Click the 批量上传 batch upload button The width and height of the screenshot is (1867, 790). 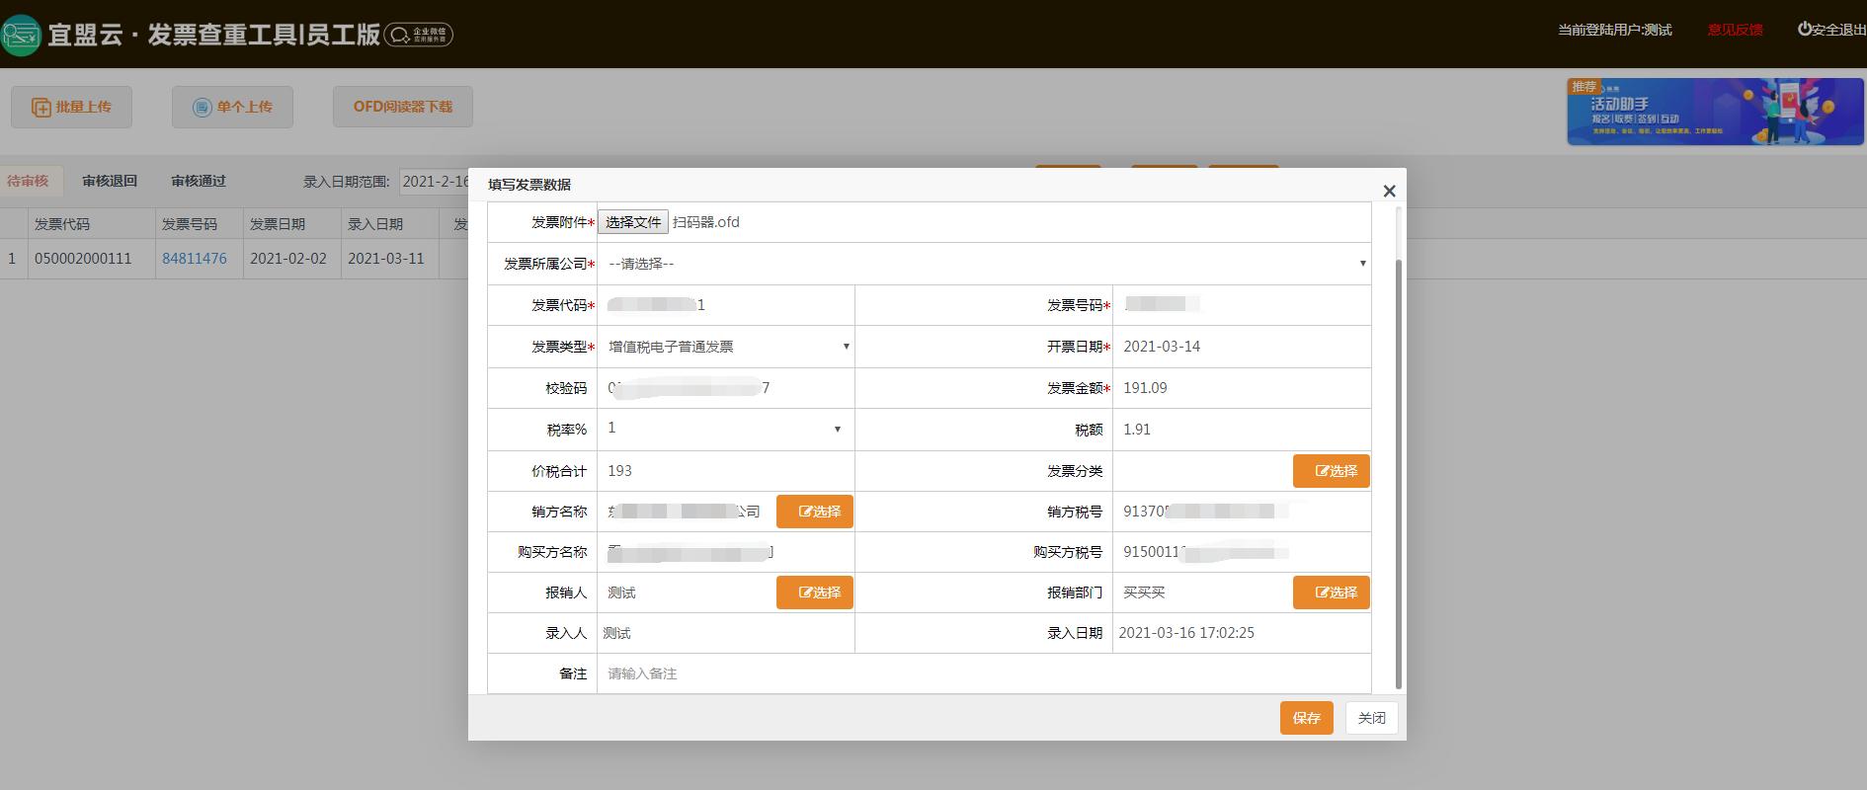coord(71,107)
